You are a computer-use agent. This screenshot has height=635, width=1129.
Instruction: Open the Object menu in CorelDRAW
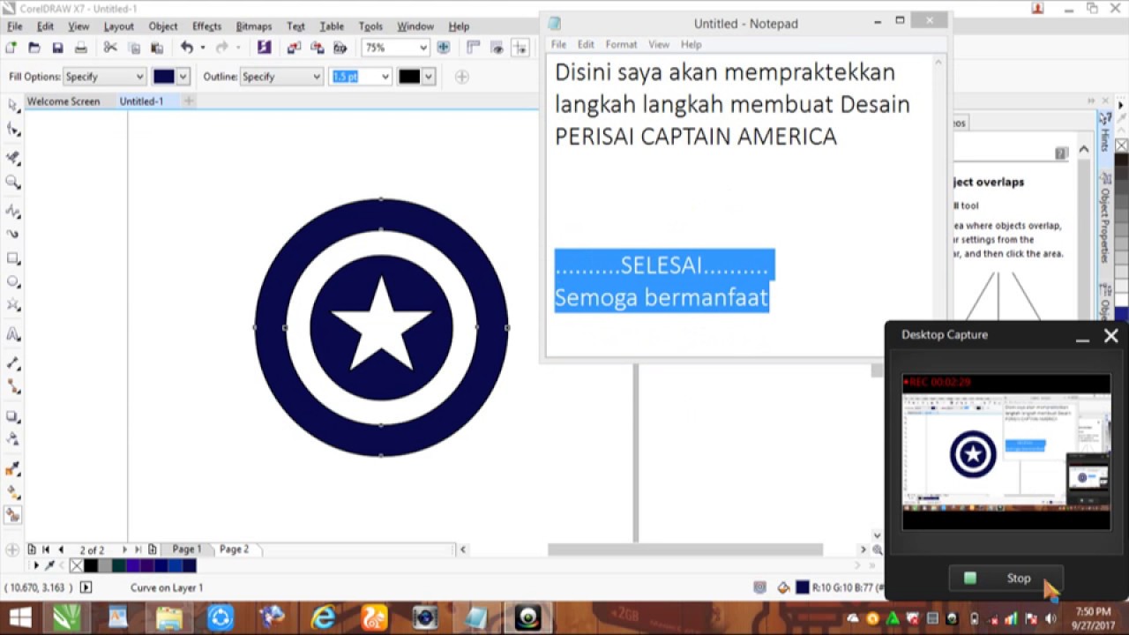point(163,26)
